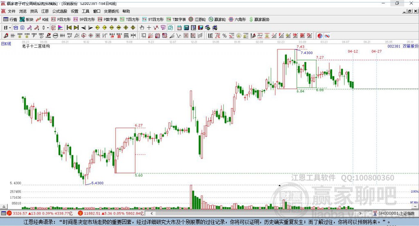
Task: Open the 公式选股 menu
Action: [60, 11]
